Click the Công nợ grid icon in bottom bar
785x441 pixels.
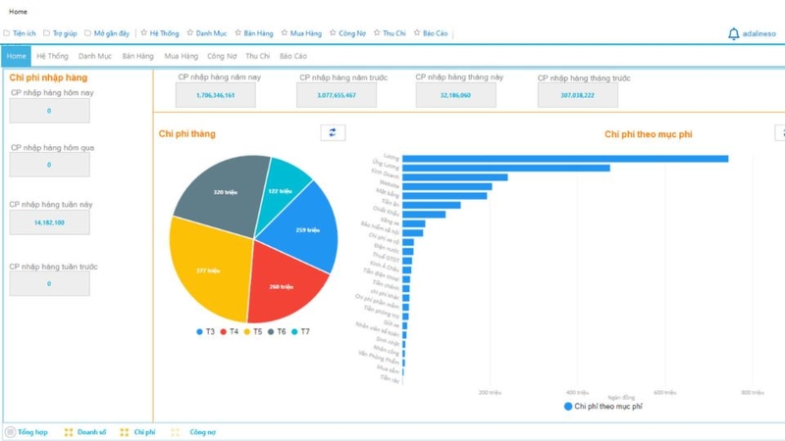coord(176,432)
